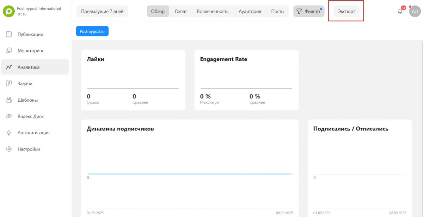Click the Templates icon in sidebar
Screen dimensions: 423x217
[9, 100]
